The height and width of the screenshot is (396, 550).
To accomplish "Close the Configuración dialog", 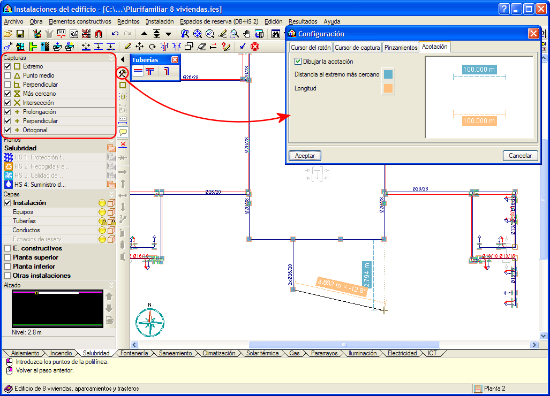I will 533,34.
